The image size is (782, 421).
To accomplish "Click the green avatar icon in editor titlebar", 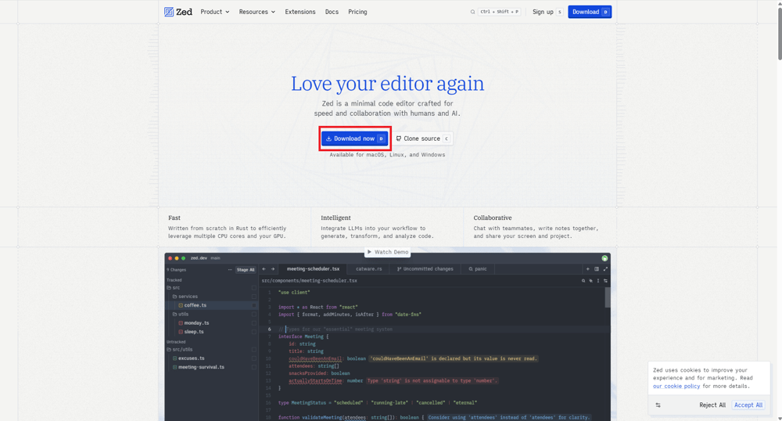I will click(604, 258).
